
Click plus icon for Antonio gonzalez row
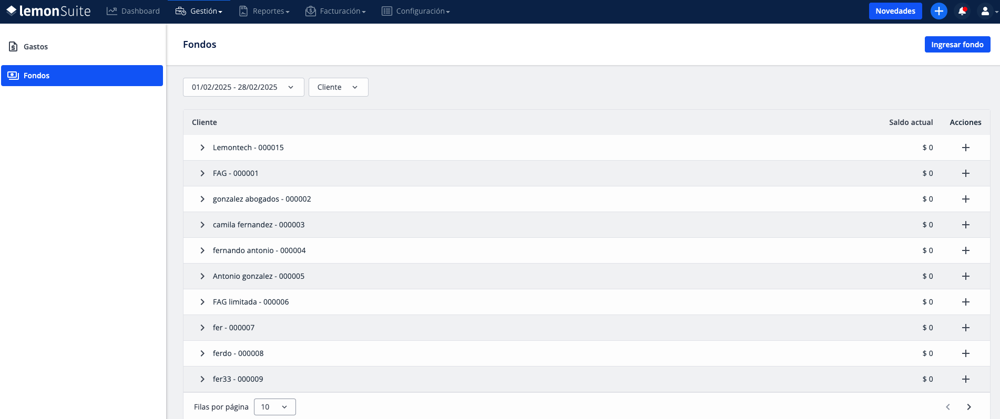tap(966, 276)
